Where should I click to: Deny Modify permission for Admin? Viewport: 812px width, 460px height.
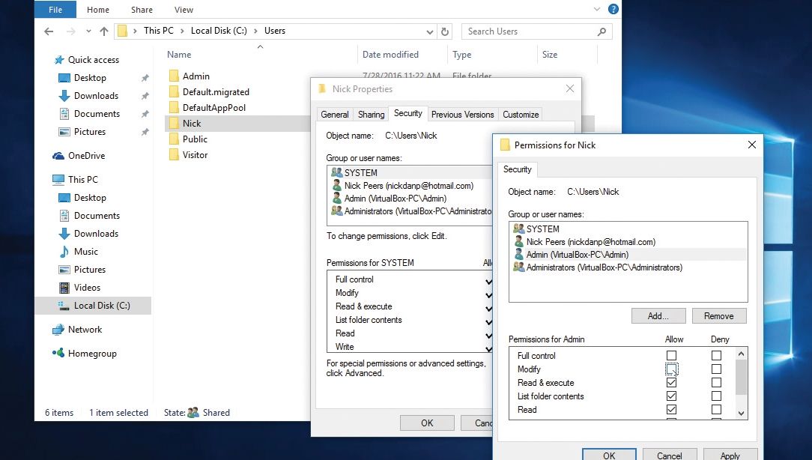tap(716, 369)
